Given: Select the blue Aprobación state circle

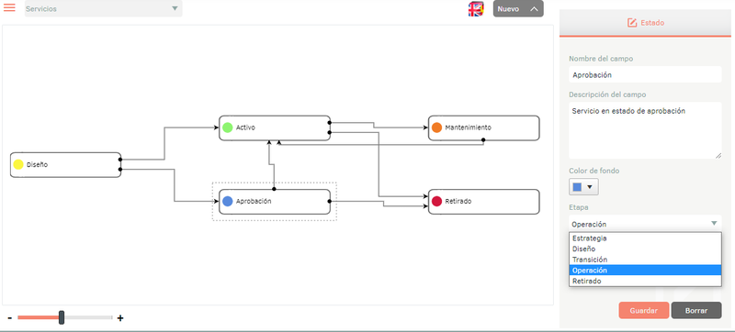Looking at the screenshot, I should click(227, 202).
